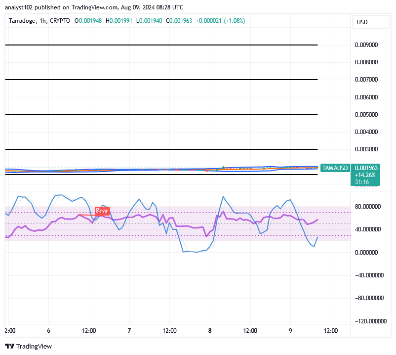This screenshot has height=355, width=396.
Task: Select the horizontal line at 0.005000
Action: [161, 115]
